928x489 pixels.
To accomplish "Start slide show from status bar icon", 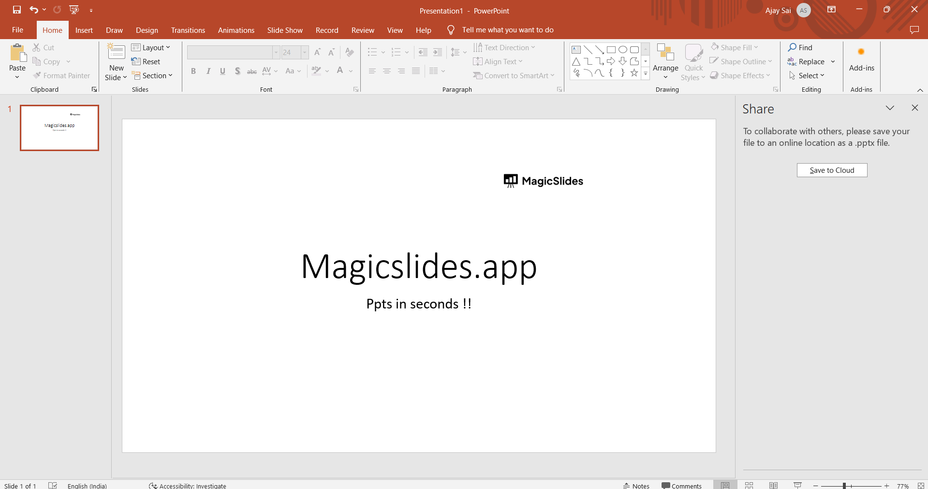I will 798,485.
